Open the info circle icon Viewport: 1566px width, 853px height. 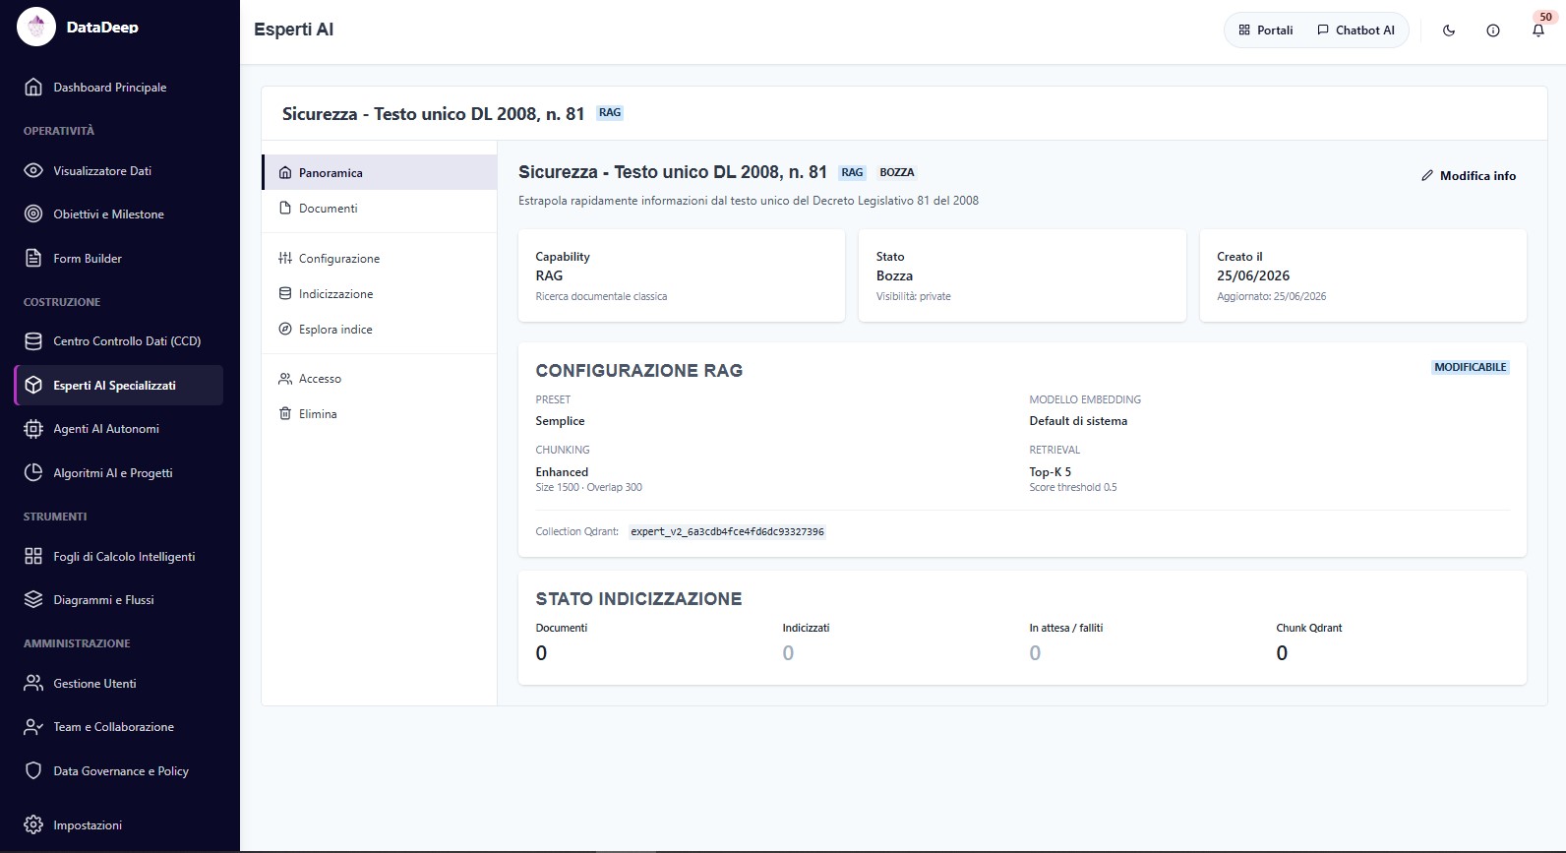tap(1493, 30)
